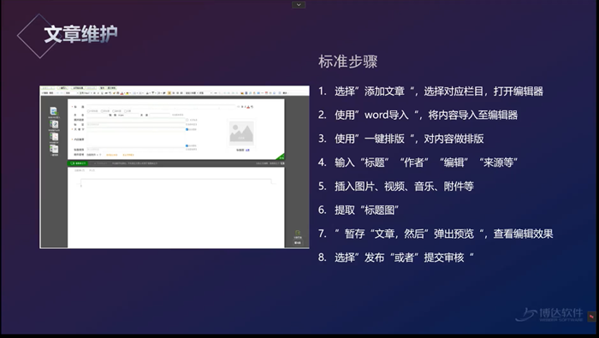Open the first tab above the editor toolbar

48,88
